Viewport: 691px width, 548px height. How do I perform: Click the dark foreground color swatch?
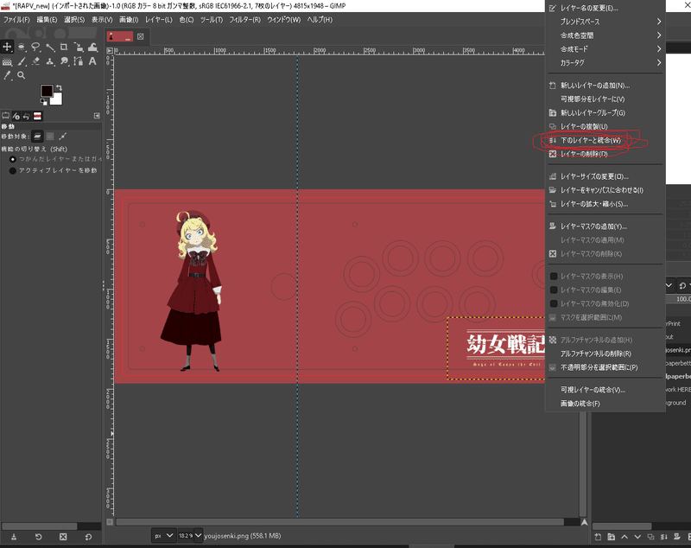pyautogui.click(x=47, y=91)
